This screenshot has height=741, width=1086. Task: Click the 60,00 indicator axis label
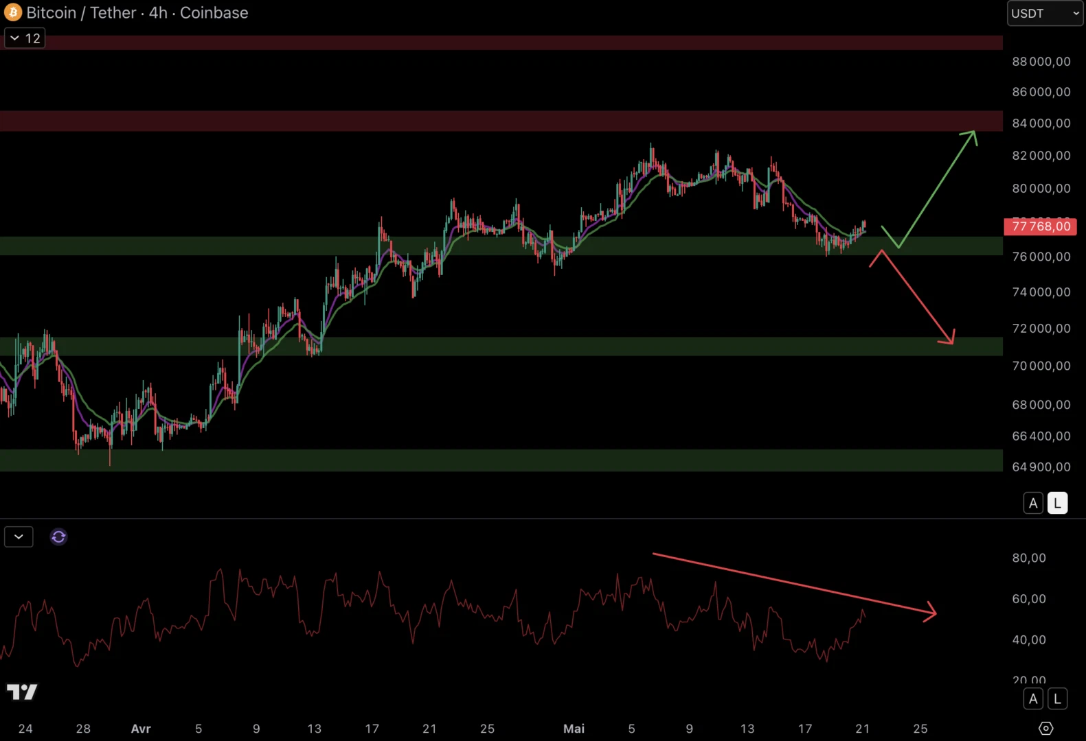pos(1029,599)
